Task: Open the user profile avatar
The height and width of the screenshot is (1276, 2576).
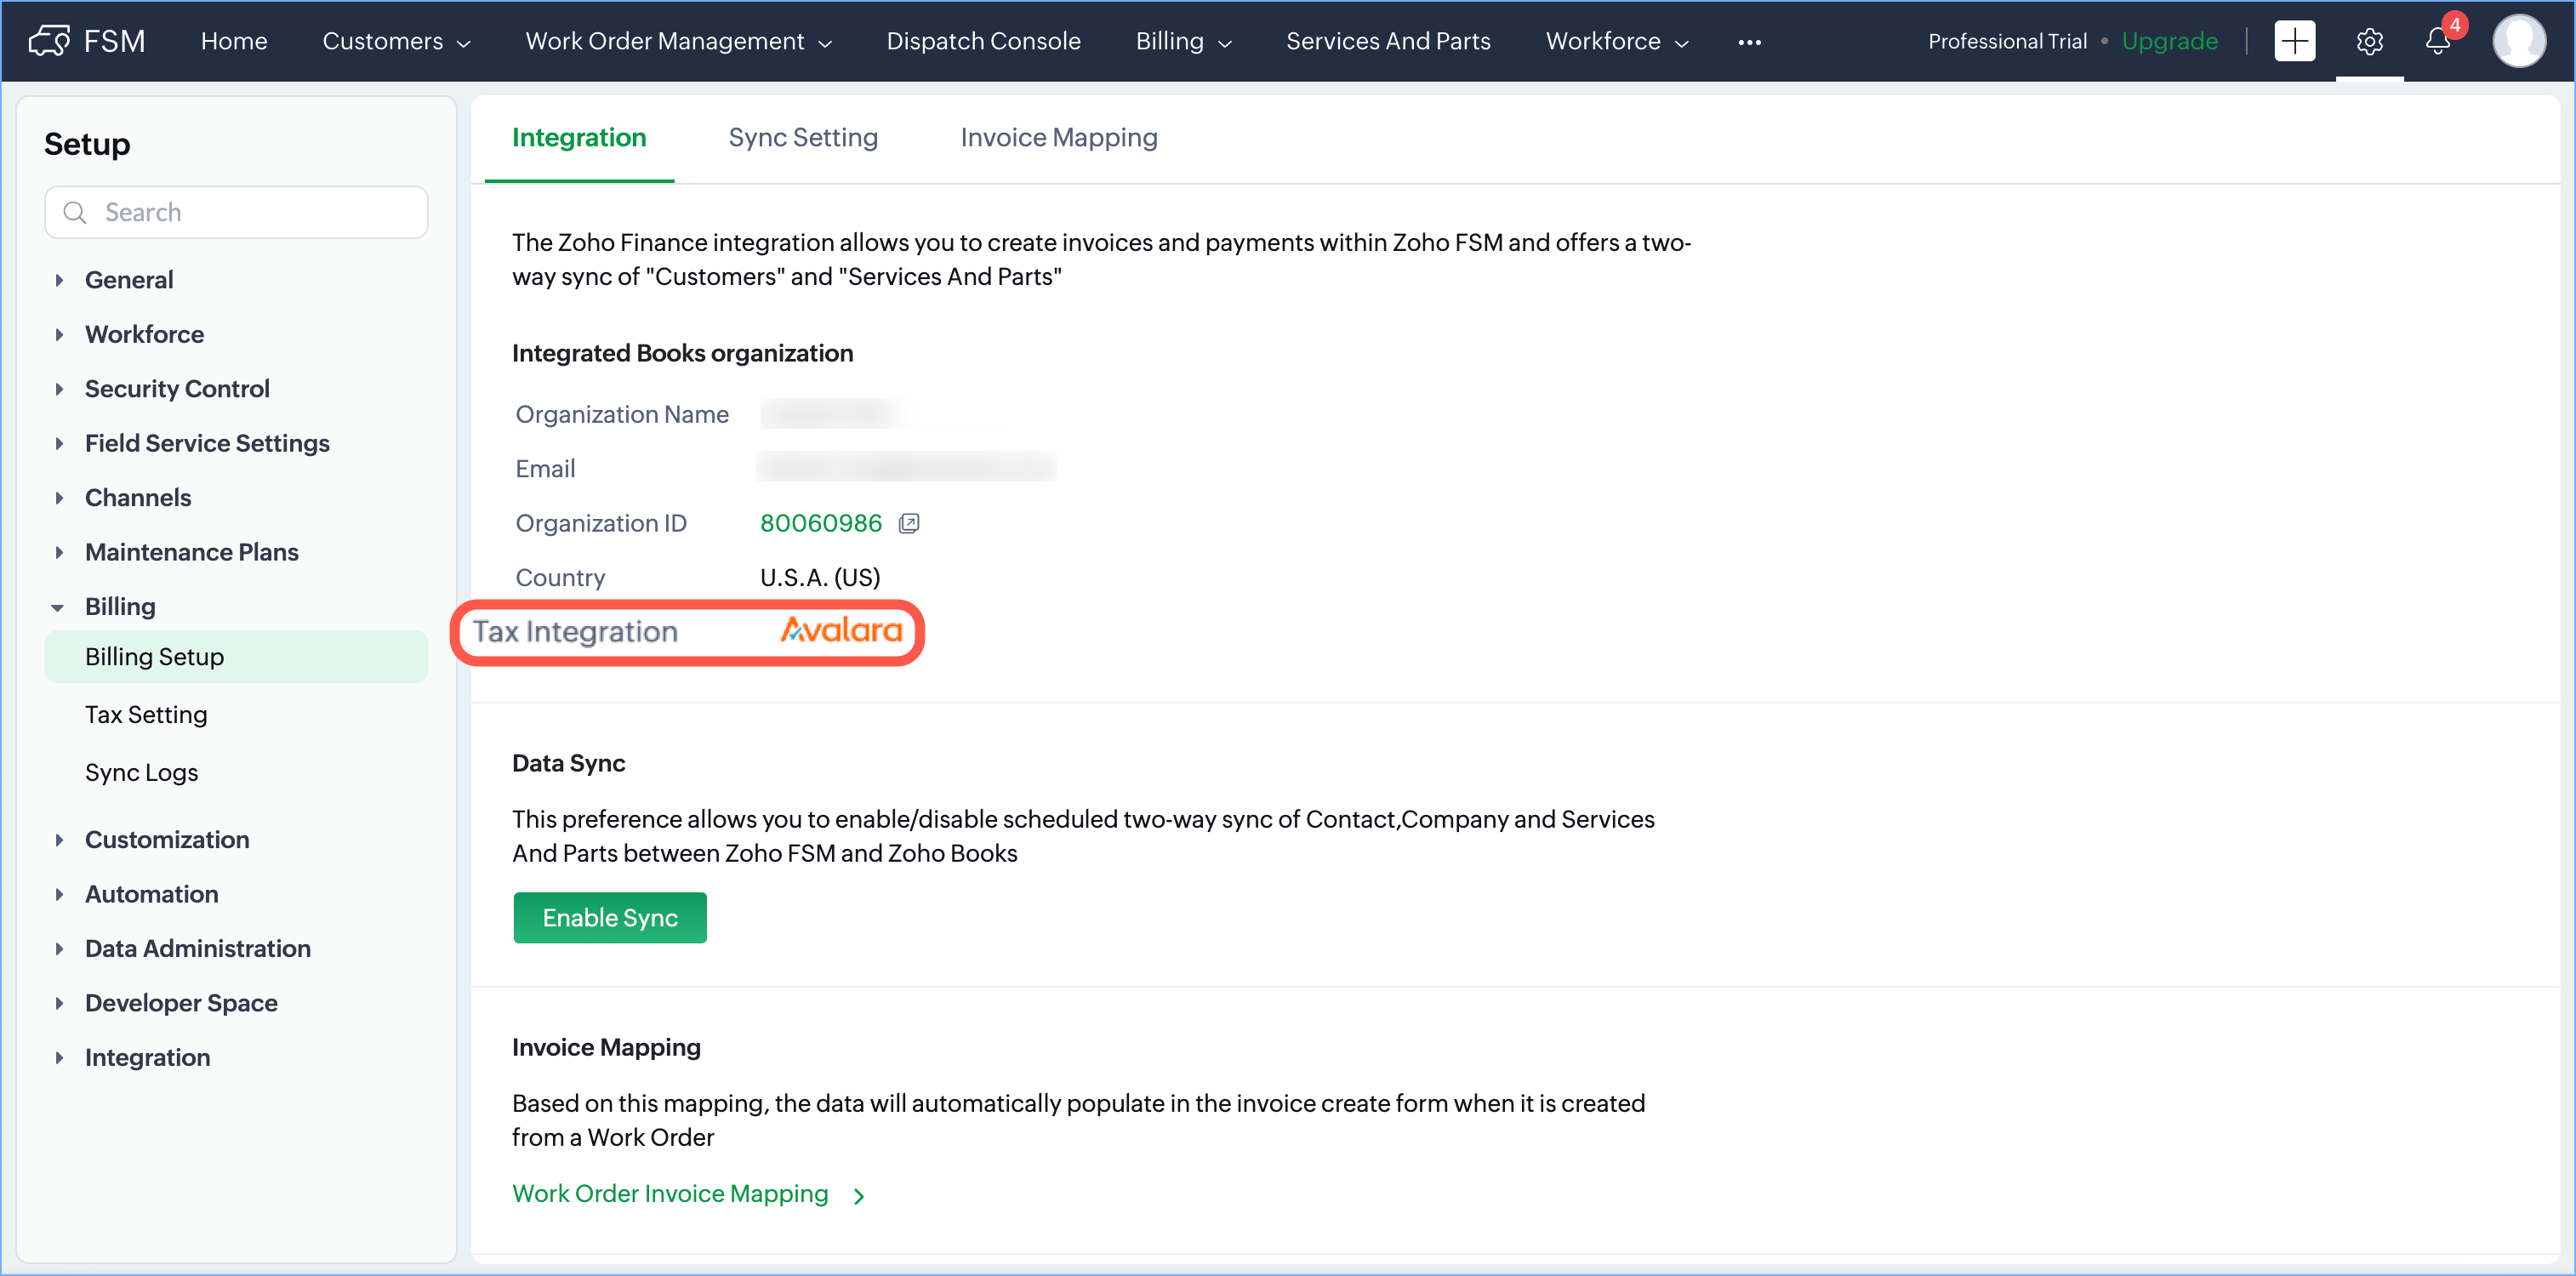Action: pos(2518,41)
